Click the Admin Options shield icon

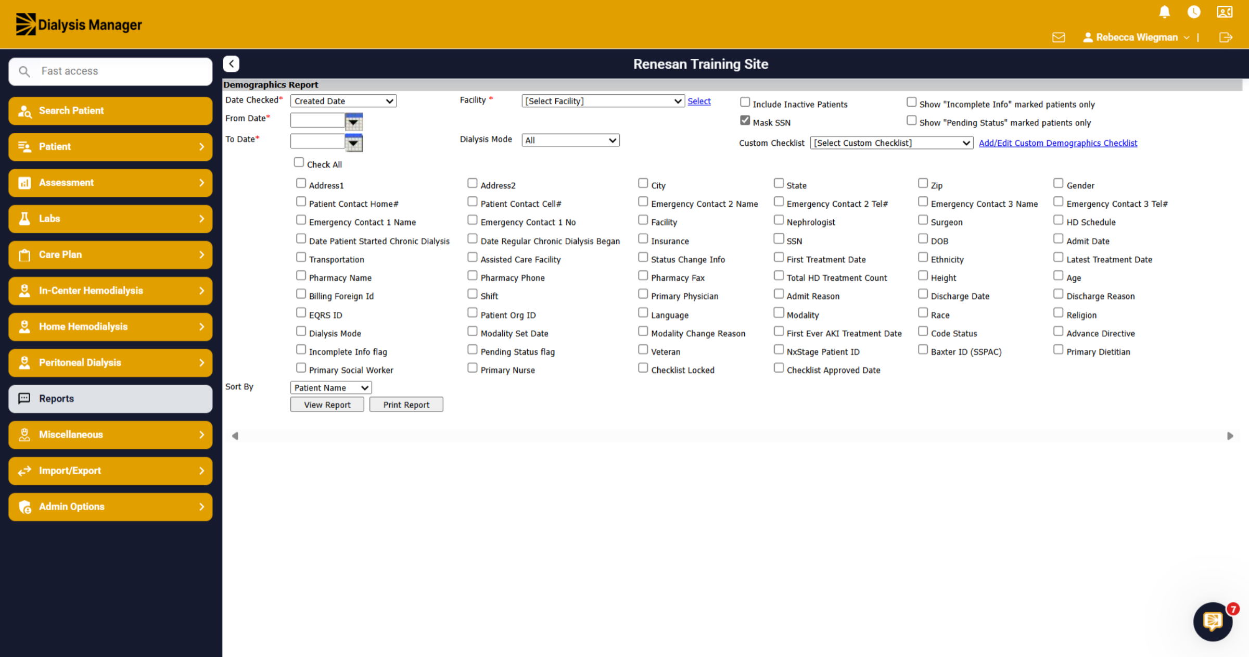click(x=24, y=507)
